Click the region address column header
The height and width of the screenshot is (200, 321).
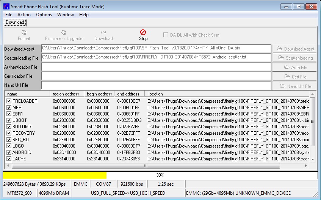pyautogui.click(x=67, y=94)
